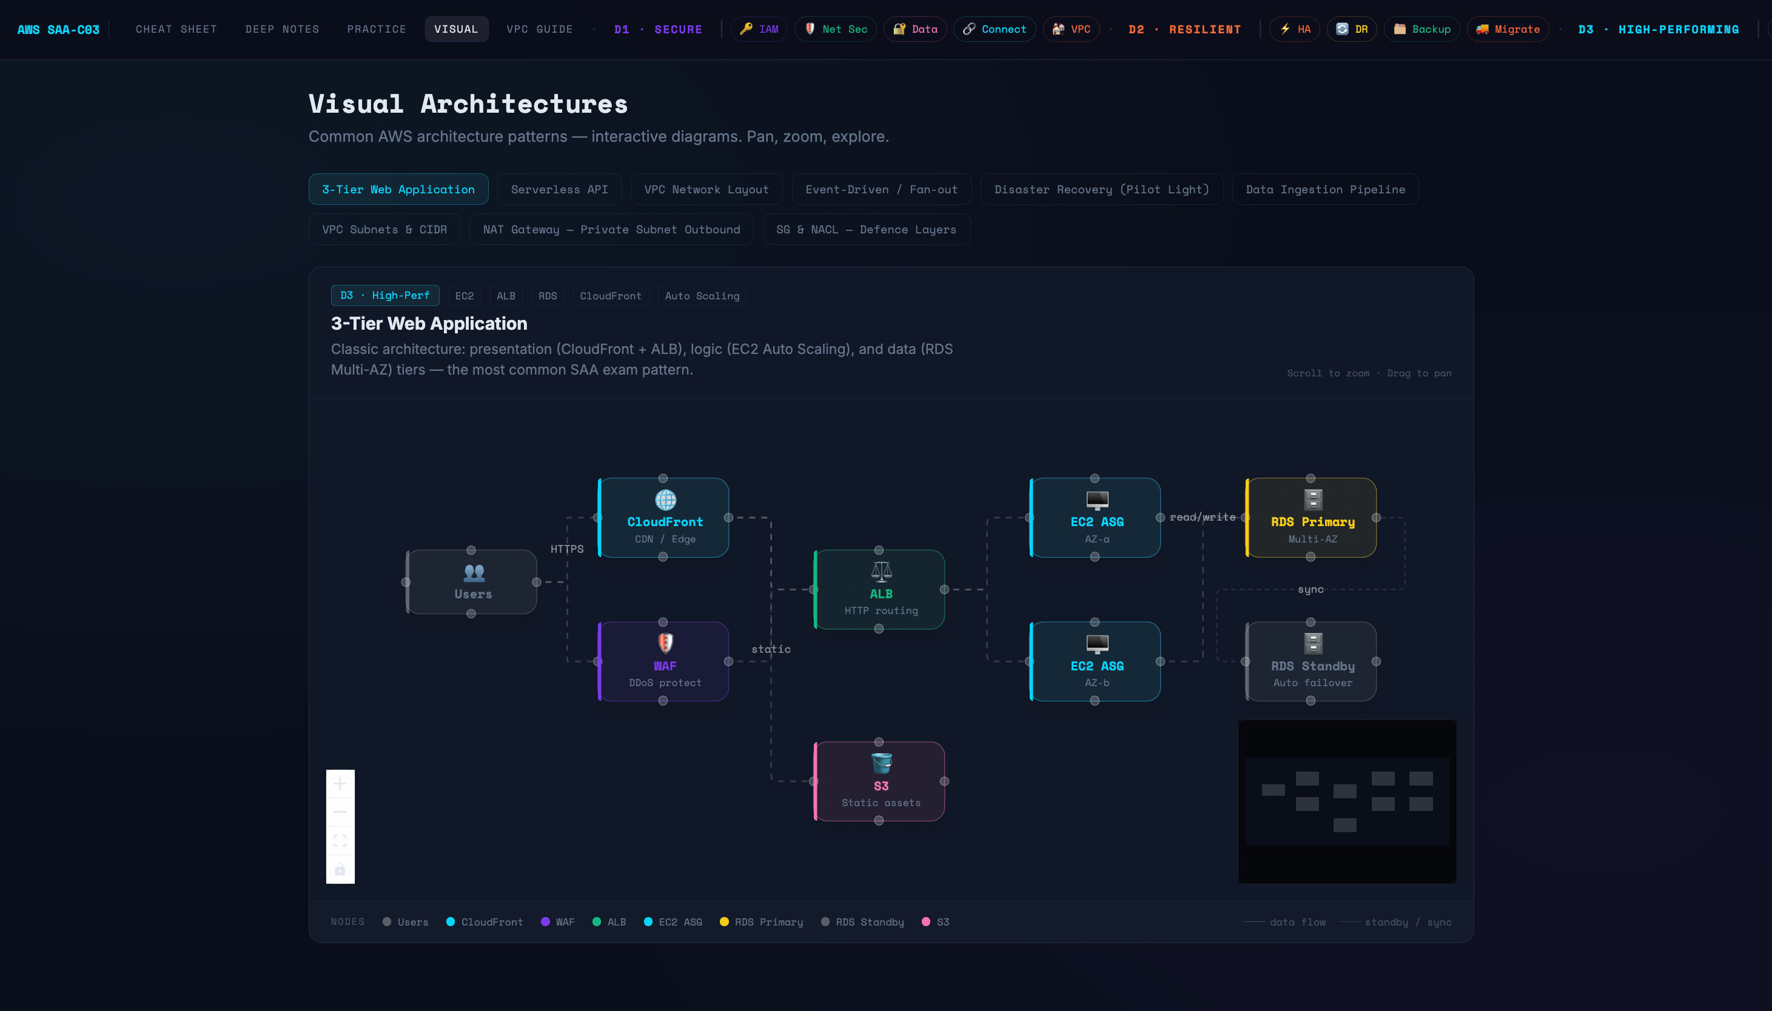Click the S3 node top connector handle

coord(879,742)
